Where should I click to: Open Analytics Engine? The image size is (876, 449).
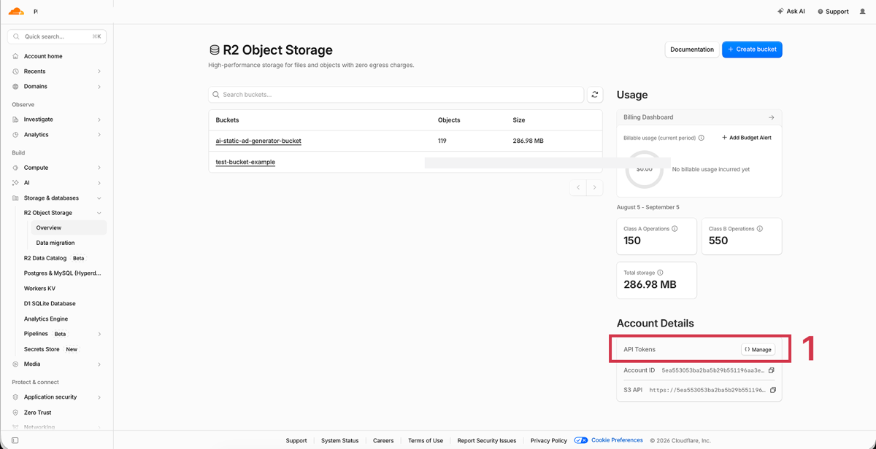[x=46, y=319]
